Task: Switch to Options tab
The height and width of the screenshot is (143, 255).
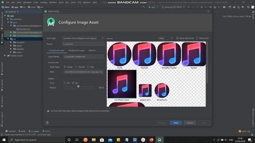Action: (x=92, y=50)
